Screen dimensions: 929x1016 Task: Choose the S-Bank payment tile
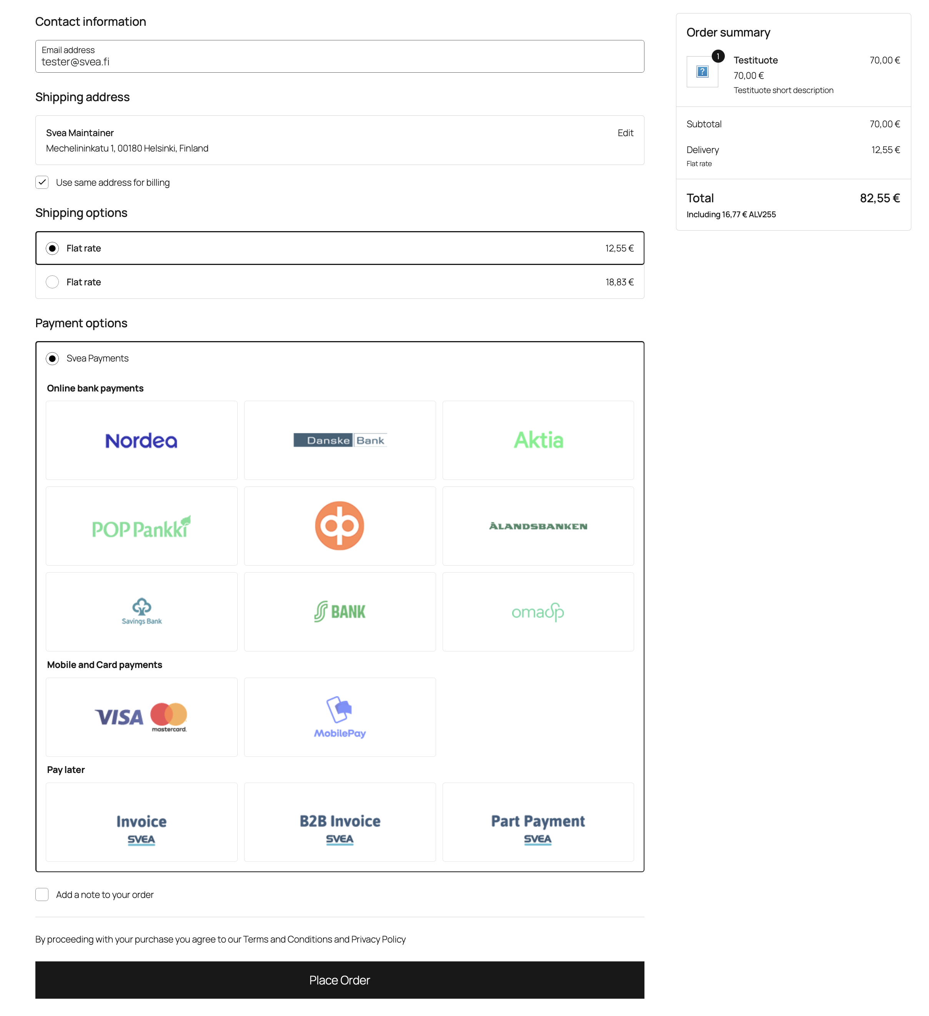click(340, 612)
